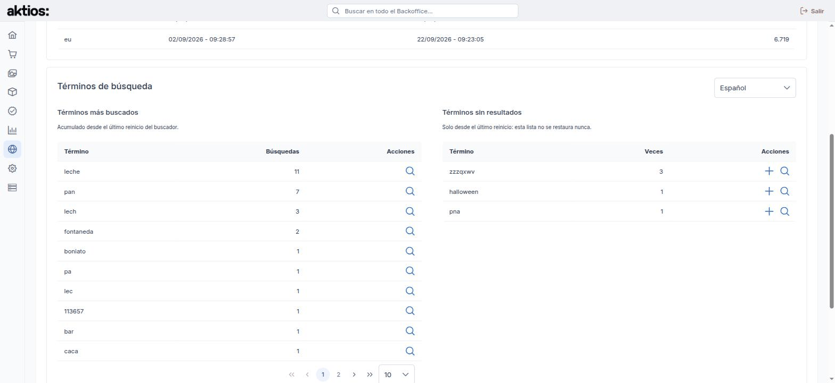835x383 pixels.
Task: Open the images gallery sidebar icon
Action: tap(12, 73)
